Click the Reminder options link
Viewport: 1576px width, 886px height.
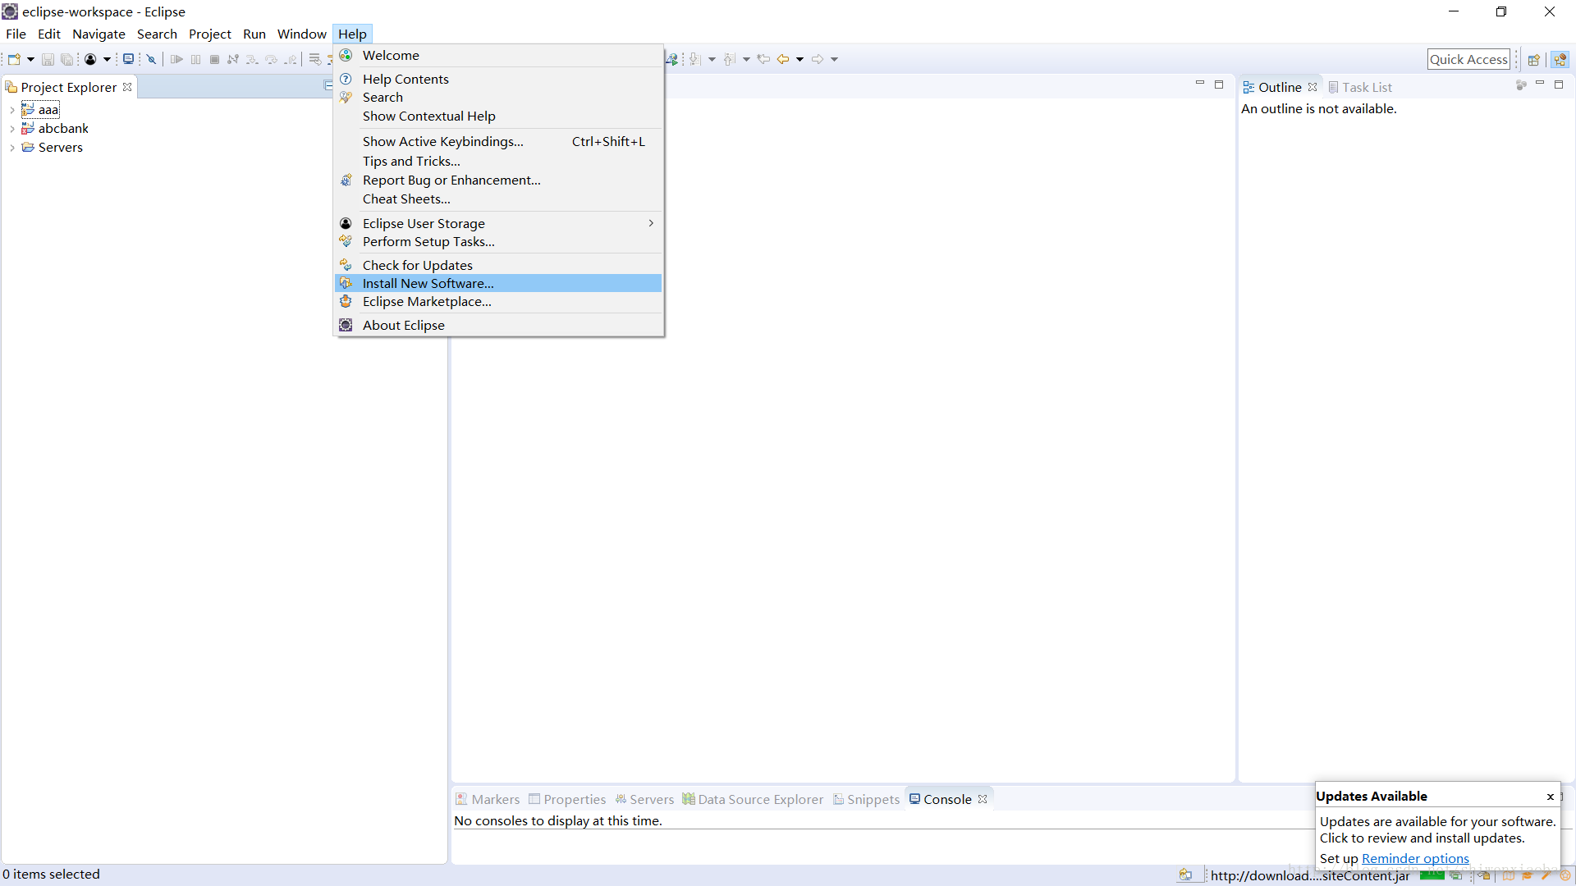(1415, 858)
